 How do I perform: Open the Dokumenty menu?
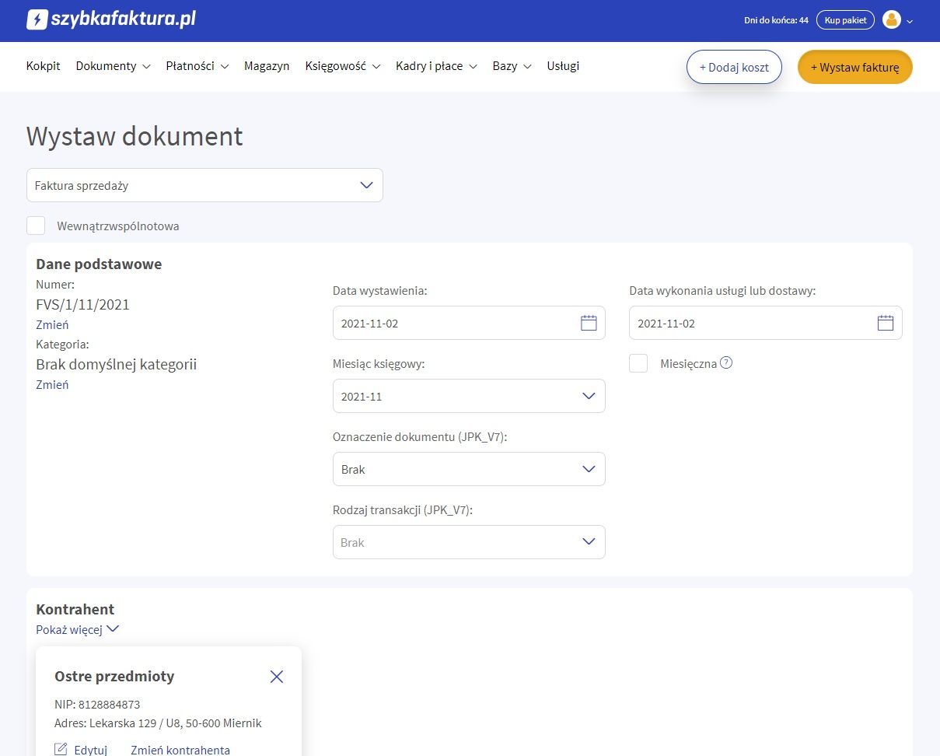coord(113,66)
